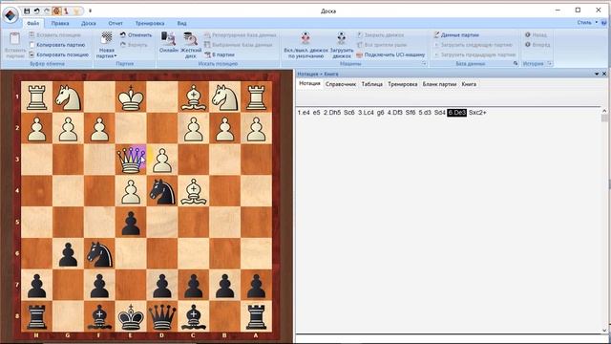Click the Выбранная база данных command
This screenshot has height=344, width=611.
click(238, 45)
